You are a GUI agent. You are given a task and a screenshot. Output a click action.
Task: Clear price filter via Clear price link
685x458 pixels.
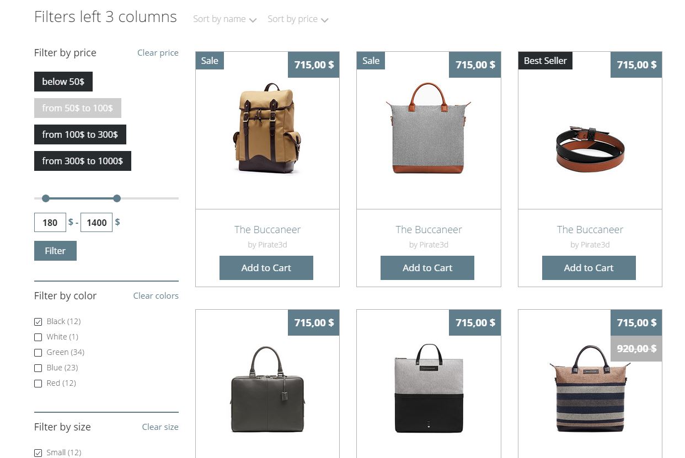point(158,53)
